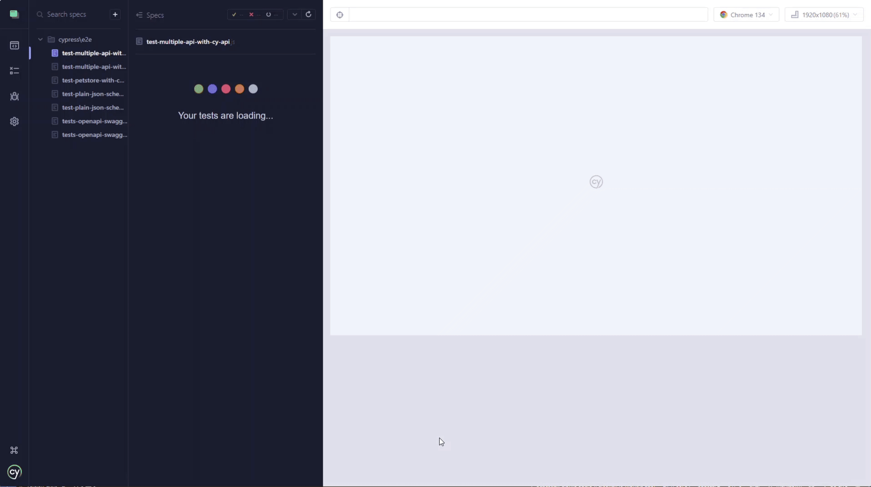This screenshot has height=487, width=871.
Task: Click the purple file icon of the highlighted spec
Action: [x=55, y=53]
